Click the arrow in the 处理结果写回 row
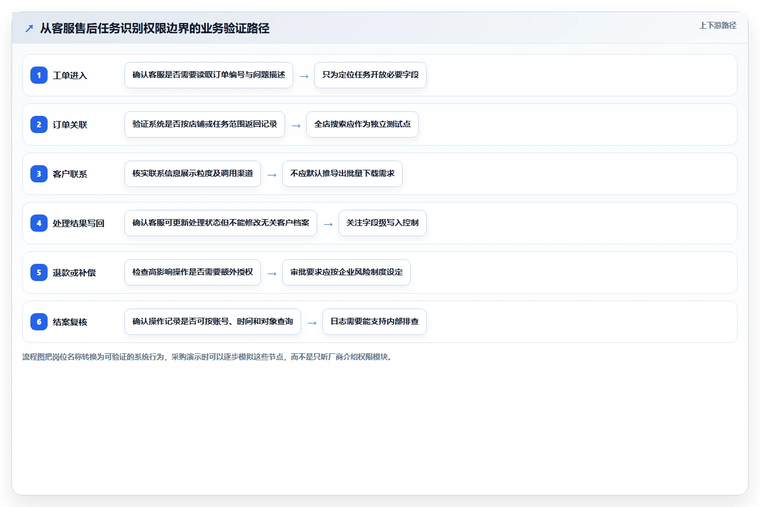The image size is (760, 507). coord(328,224)
